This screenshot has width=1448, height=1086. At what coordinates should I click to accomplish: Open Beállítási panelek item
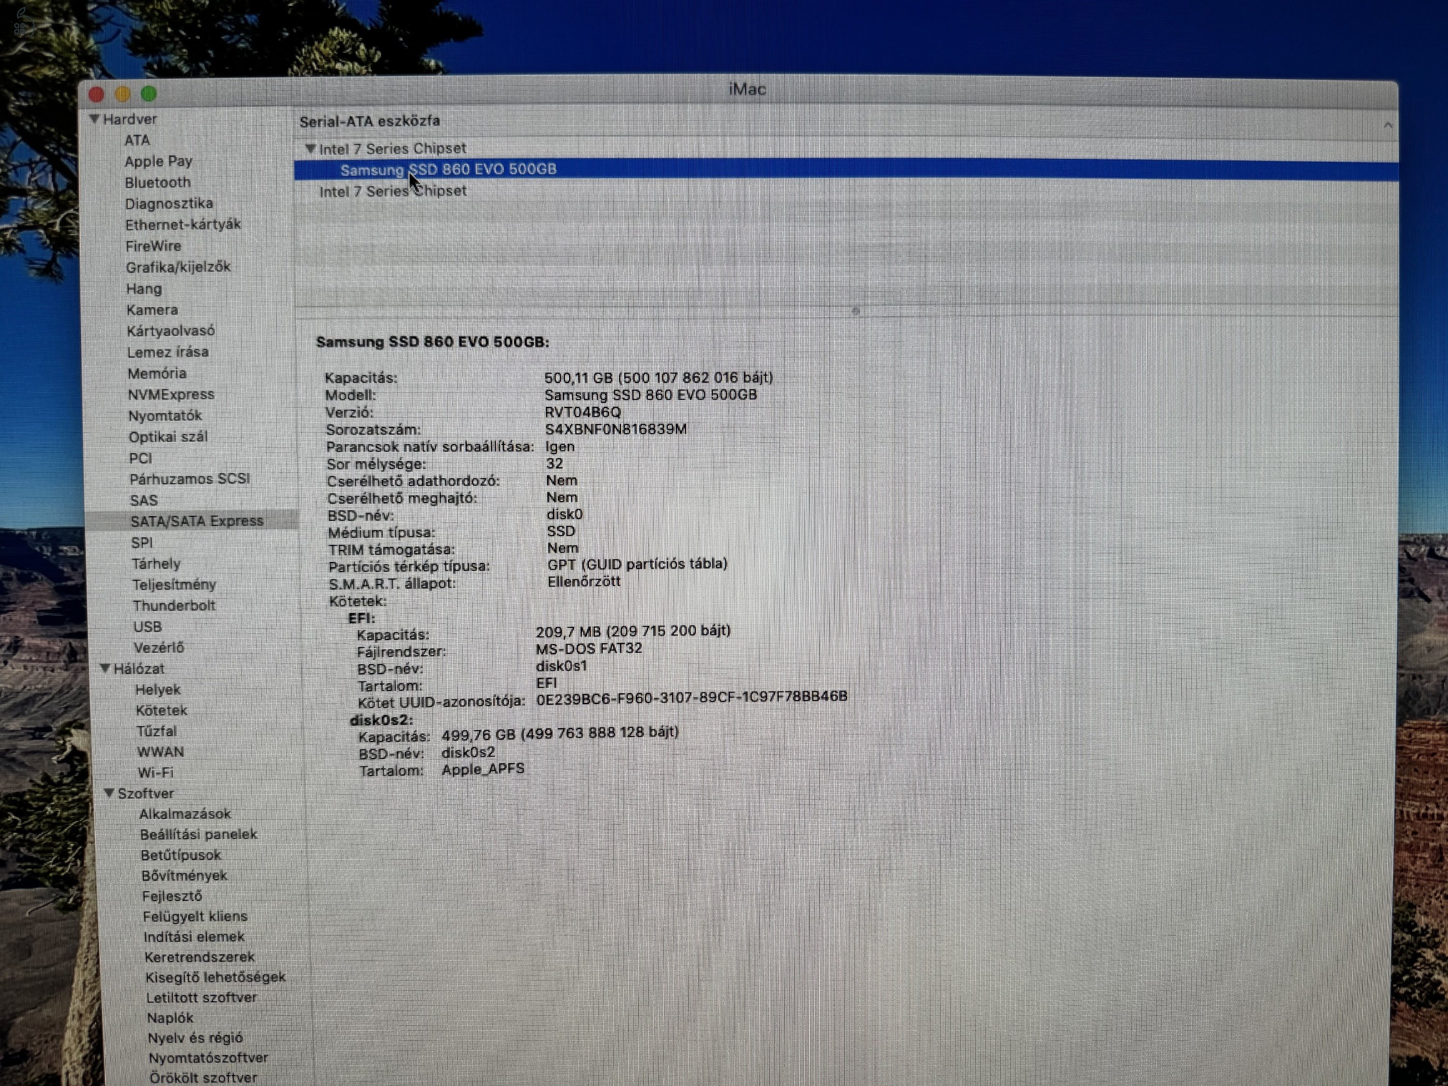199,834
